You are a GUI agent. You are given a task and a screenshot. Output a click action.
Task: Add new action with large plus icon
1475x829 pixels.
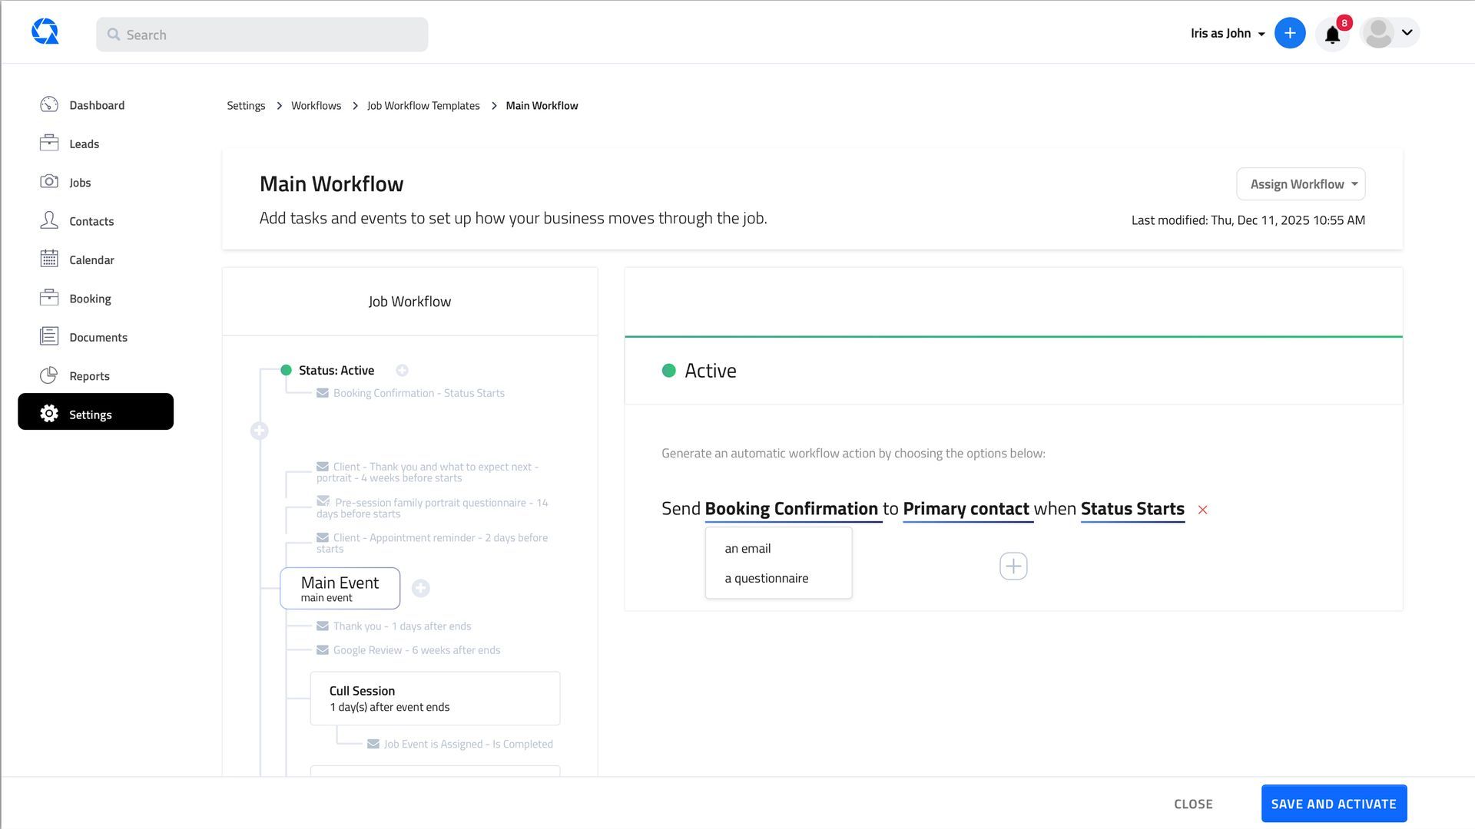point(1013,566)
